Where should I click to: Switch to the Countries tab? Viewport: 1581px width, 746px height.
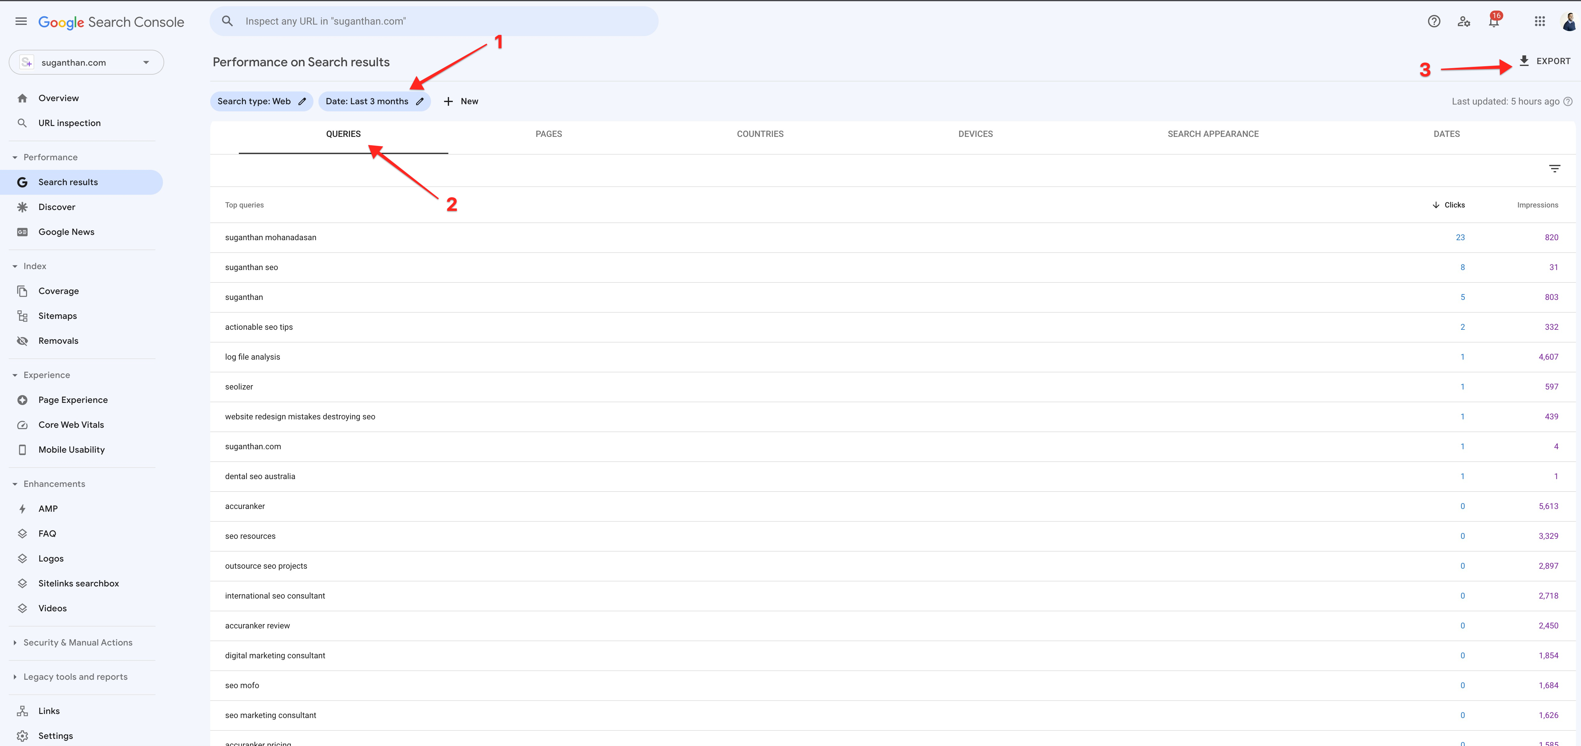[760, 134]
